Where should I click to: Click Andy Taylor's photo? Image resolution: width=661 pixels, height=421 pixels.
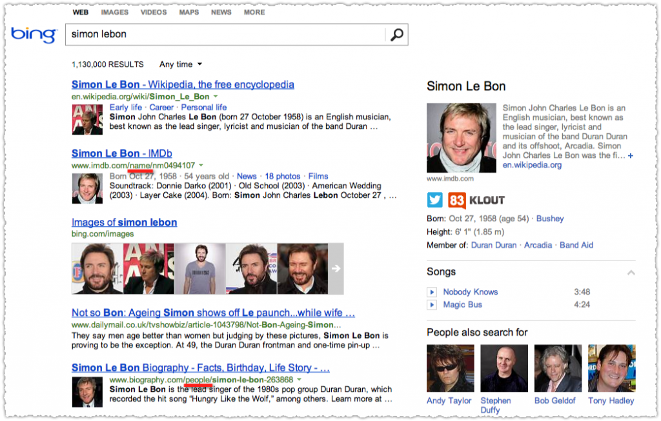click(x=450, y=368)
